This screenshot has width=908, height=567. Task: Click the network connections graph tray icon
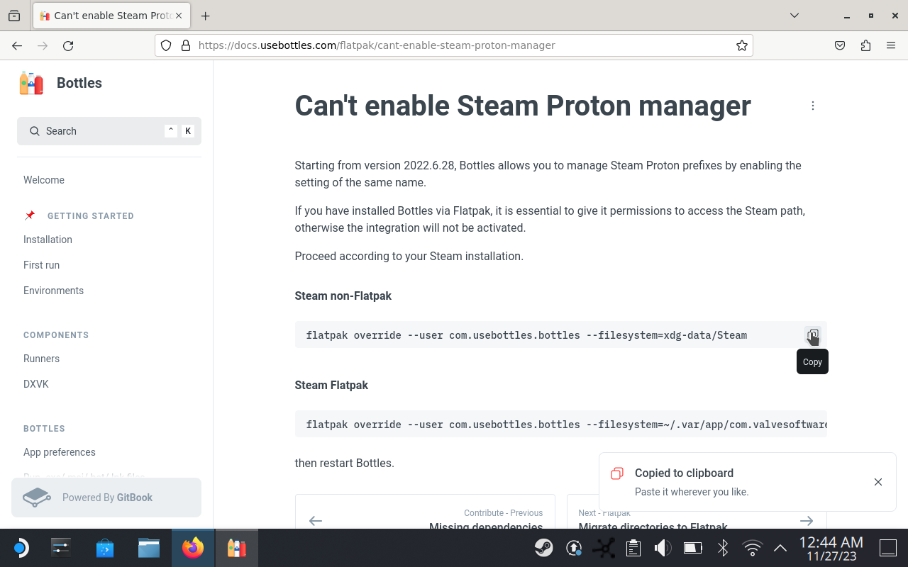pyautogui.click(x=604, y=548)
